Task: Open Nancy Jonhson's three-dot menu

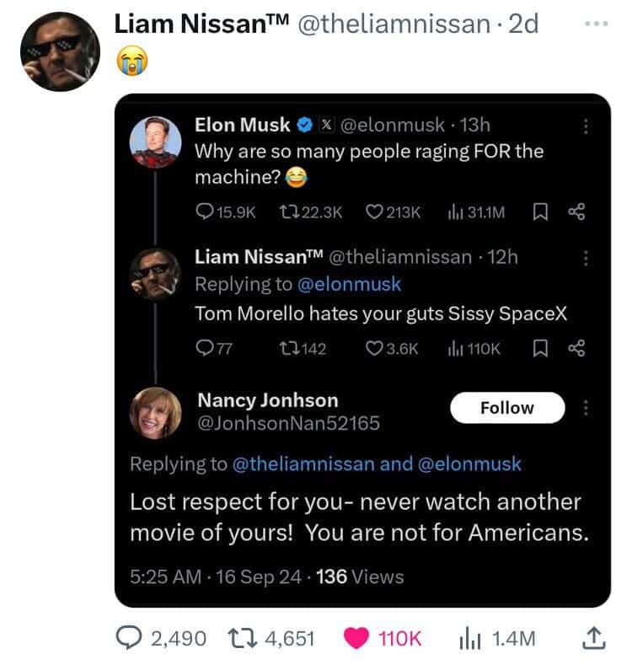Action: click(x=586, y=408)
